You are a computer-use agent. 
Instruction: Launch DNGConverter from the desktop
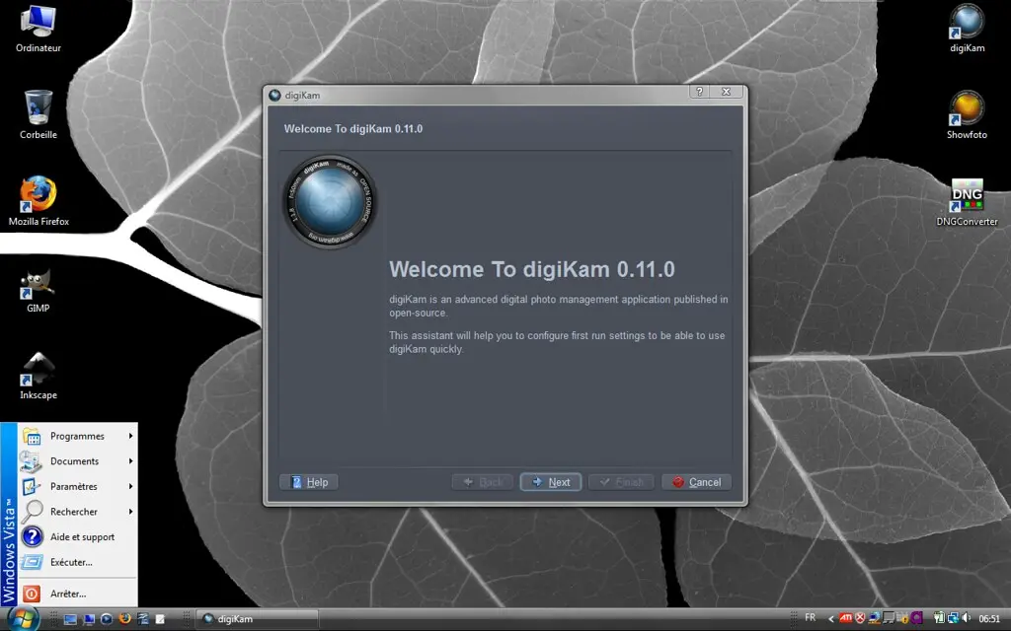tap(967, 197)
